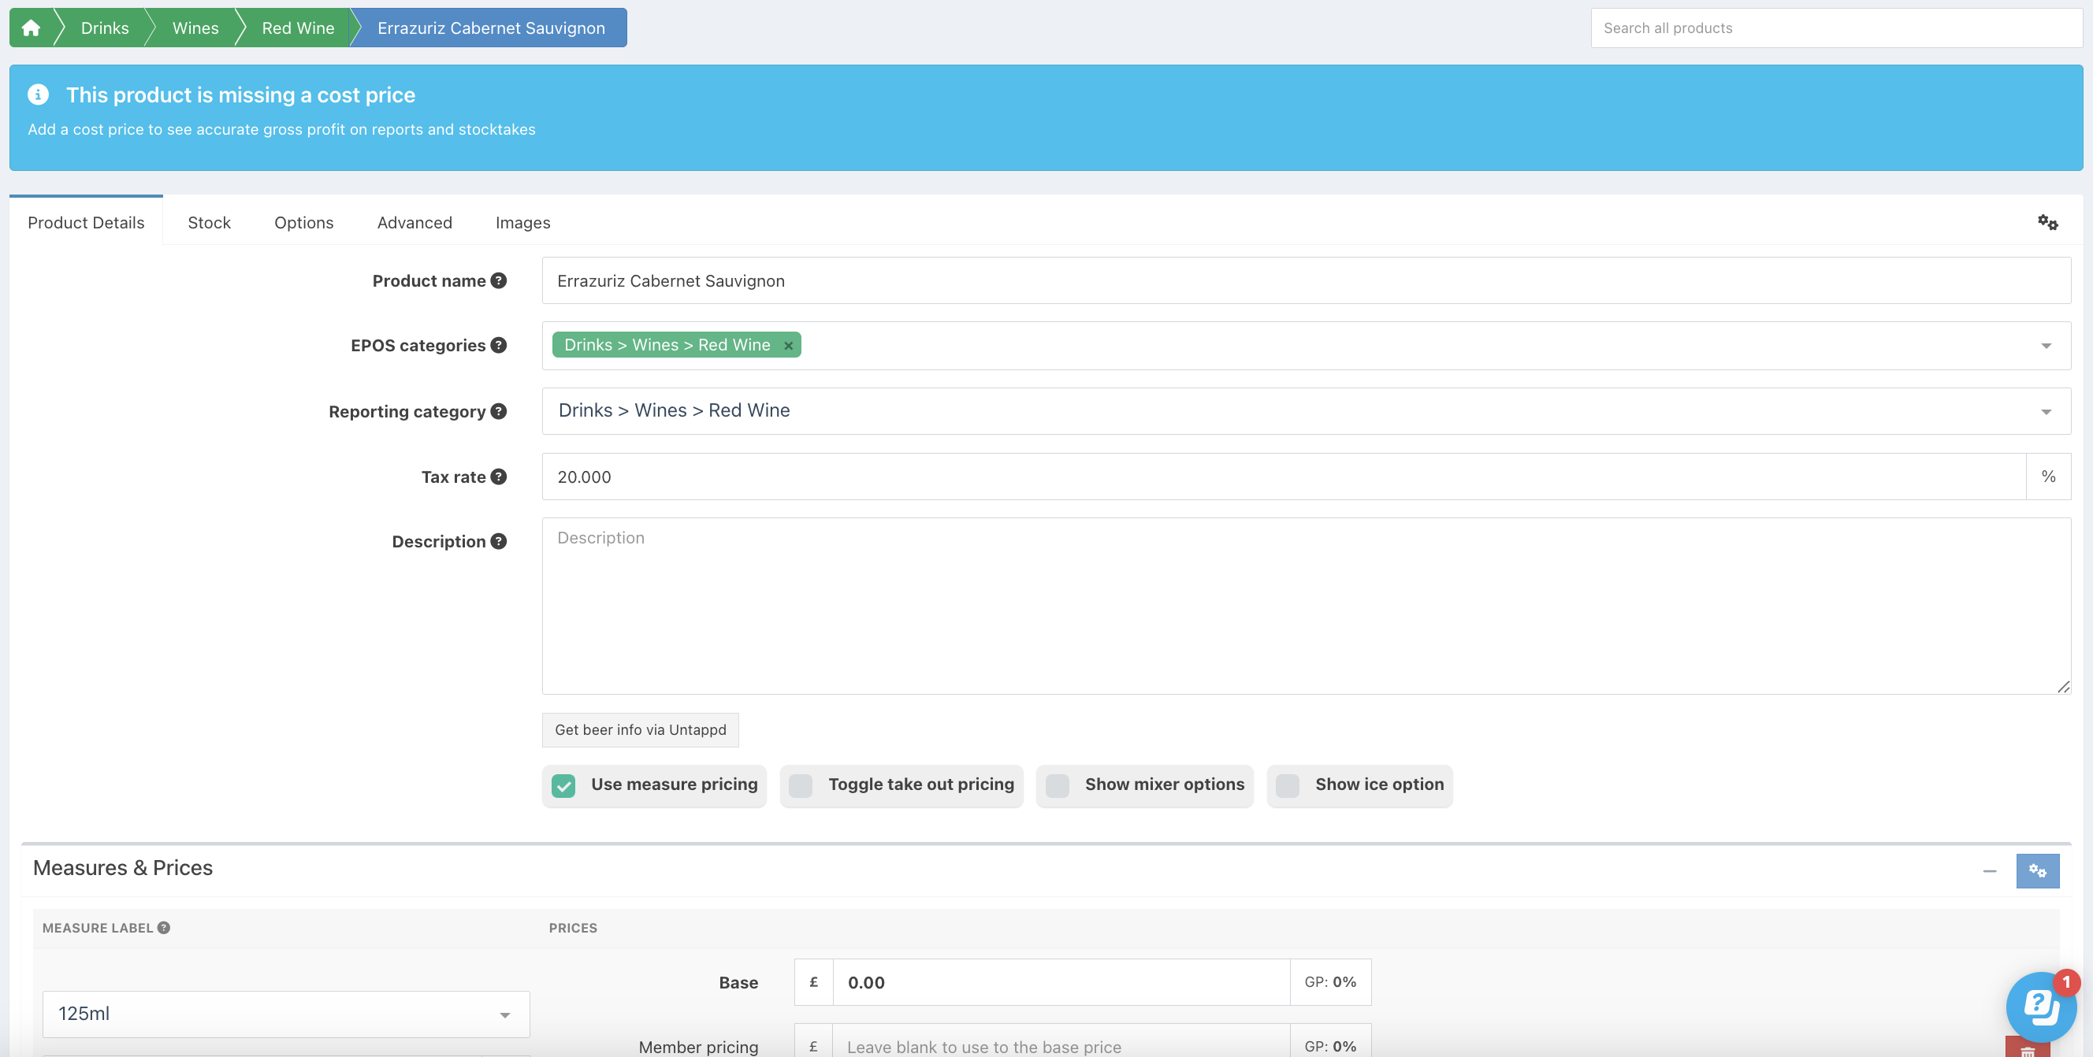The height and width of the screenshot is (1057, 2093).
Task: Click the info icon in the cost price alert
Action: coord(37,95)
